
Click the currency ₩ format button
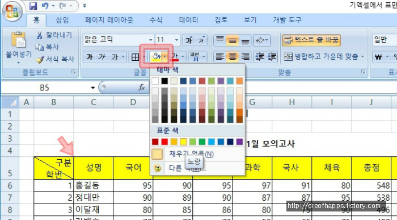coord(378,57)
